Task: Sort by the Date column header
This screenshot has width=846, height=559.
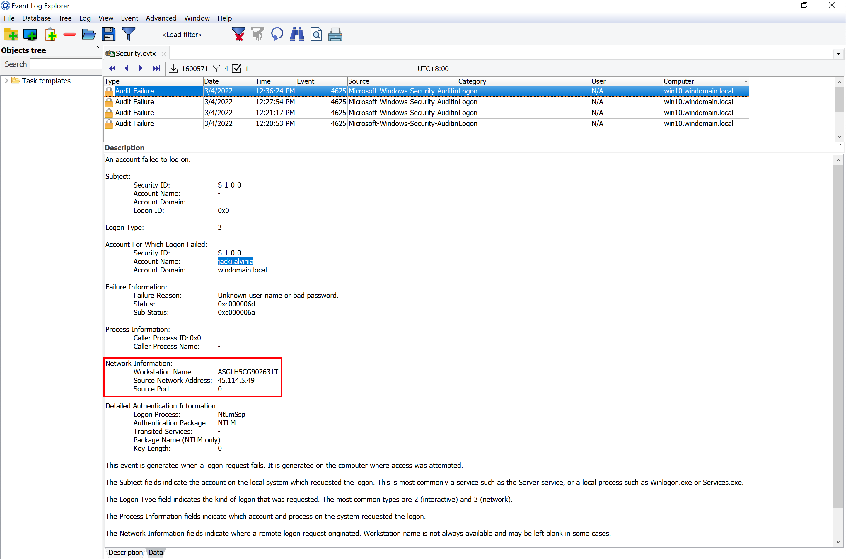Action: coord(229,81)
